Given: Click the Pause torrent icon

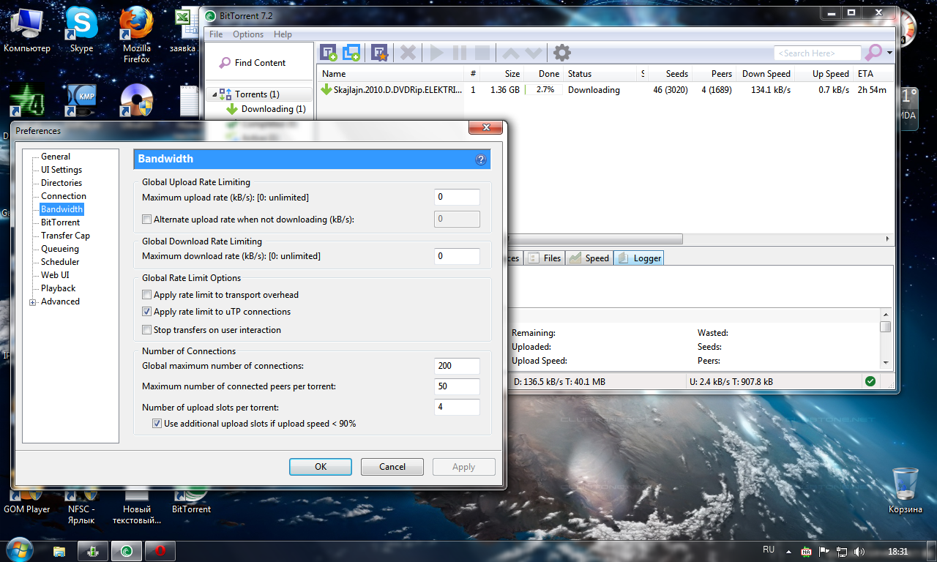Looking at the screenshot, I should (460, 53).
